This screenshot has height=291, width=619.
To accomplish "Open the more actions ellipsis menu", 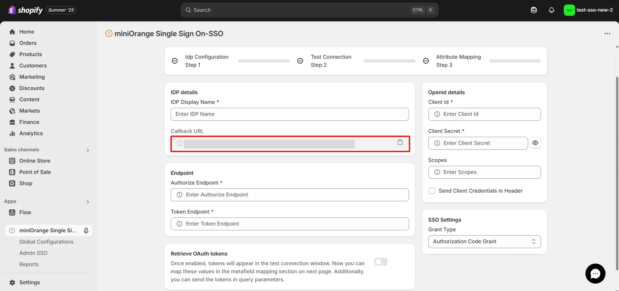I will click(607, 34).
